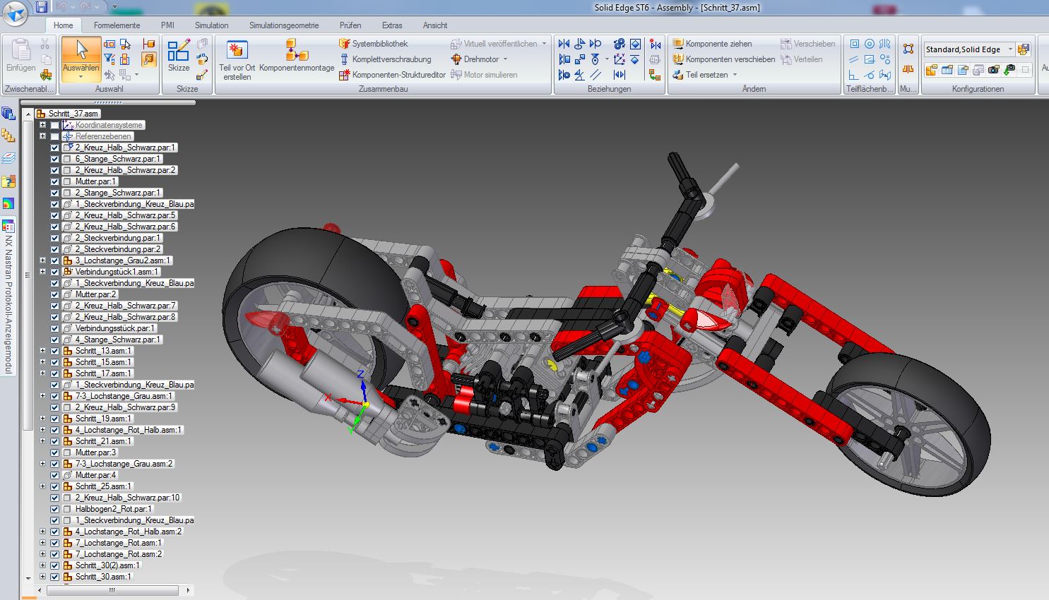This screenshot has height=600, width=1049.
Task: Toggle checkbox for Schritt_13.asm:1
Action: coord(55,351)
